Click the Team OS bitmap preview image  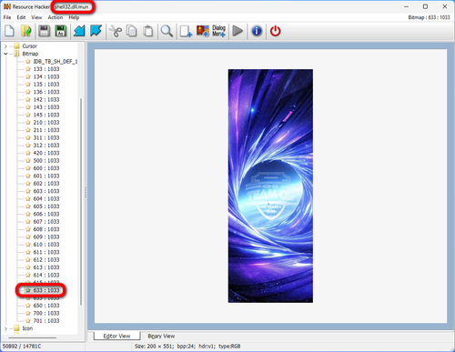coord(270,186)
